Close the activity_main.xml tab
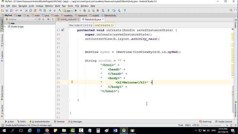 tap(78, 19)
